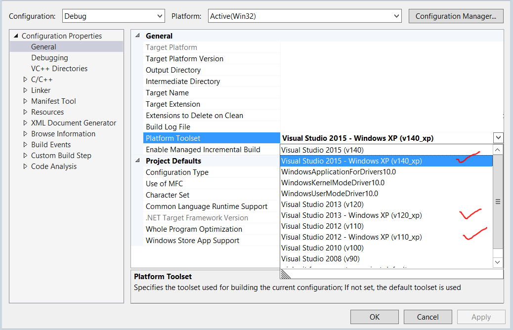Image resolution: width=513 pixels, height=330 pixels.
Task: Collapse the Project Defaults property group
Action: coord(138,161)
